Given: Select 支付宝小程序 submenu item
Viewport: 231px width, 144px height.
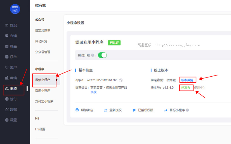Looking at the screenshot, I should click(x=44, y=101).
